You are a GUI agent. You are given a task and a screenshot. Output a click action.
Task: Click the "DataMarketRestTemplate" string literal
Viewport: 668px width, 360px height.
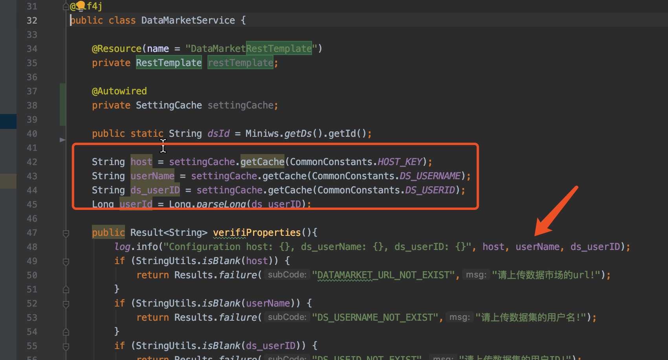coord(251,49)
